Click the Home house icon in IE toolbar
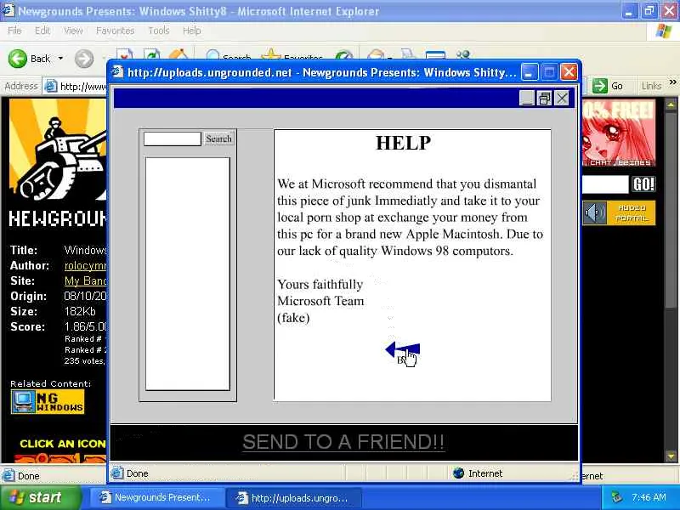Viewport: 680px width, 510px height. point(178,54)
